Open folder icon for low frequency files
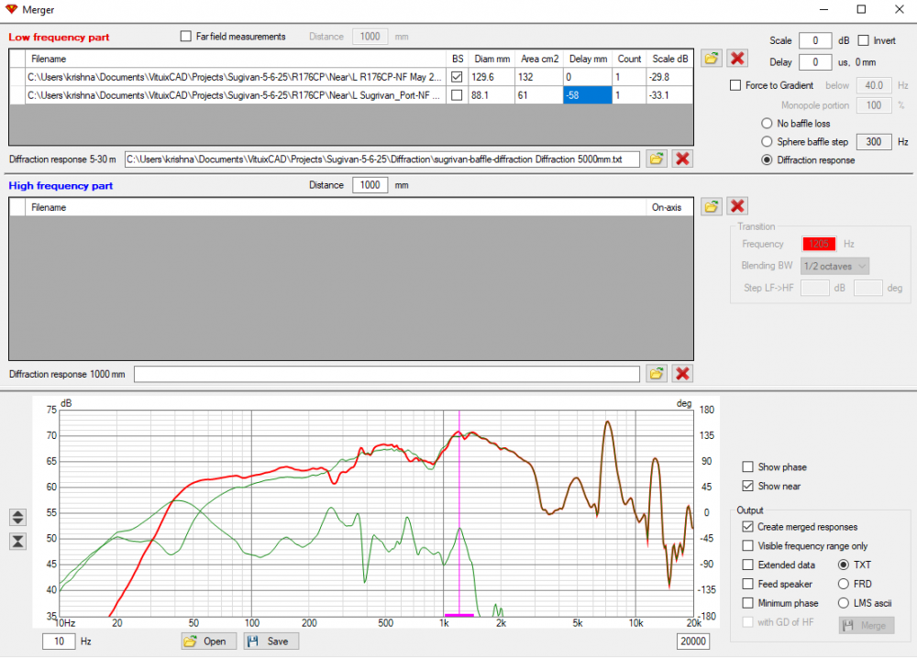The image size is (917, 658). (x=711, y=58)
